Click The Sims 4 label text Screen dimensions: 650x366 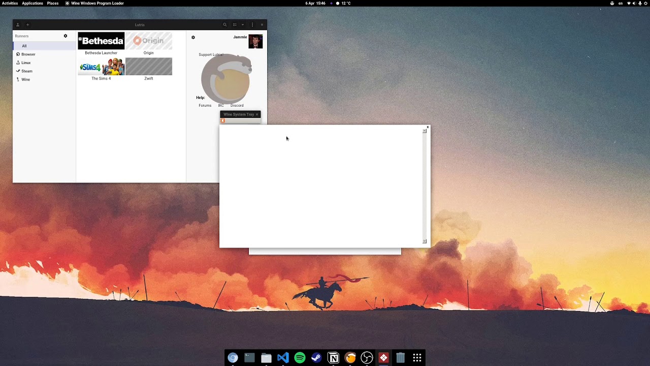click(x=101, y=79)
